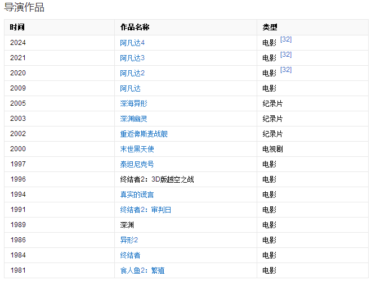Open the 深海异形 link

click(133, 103)
